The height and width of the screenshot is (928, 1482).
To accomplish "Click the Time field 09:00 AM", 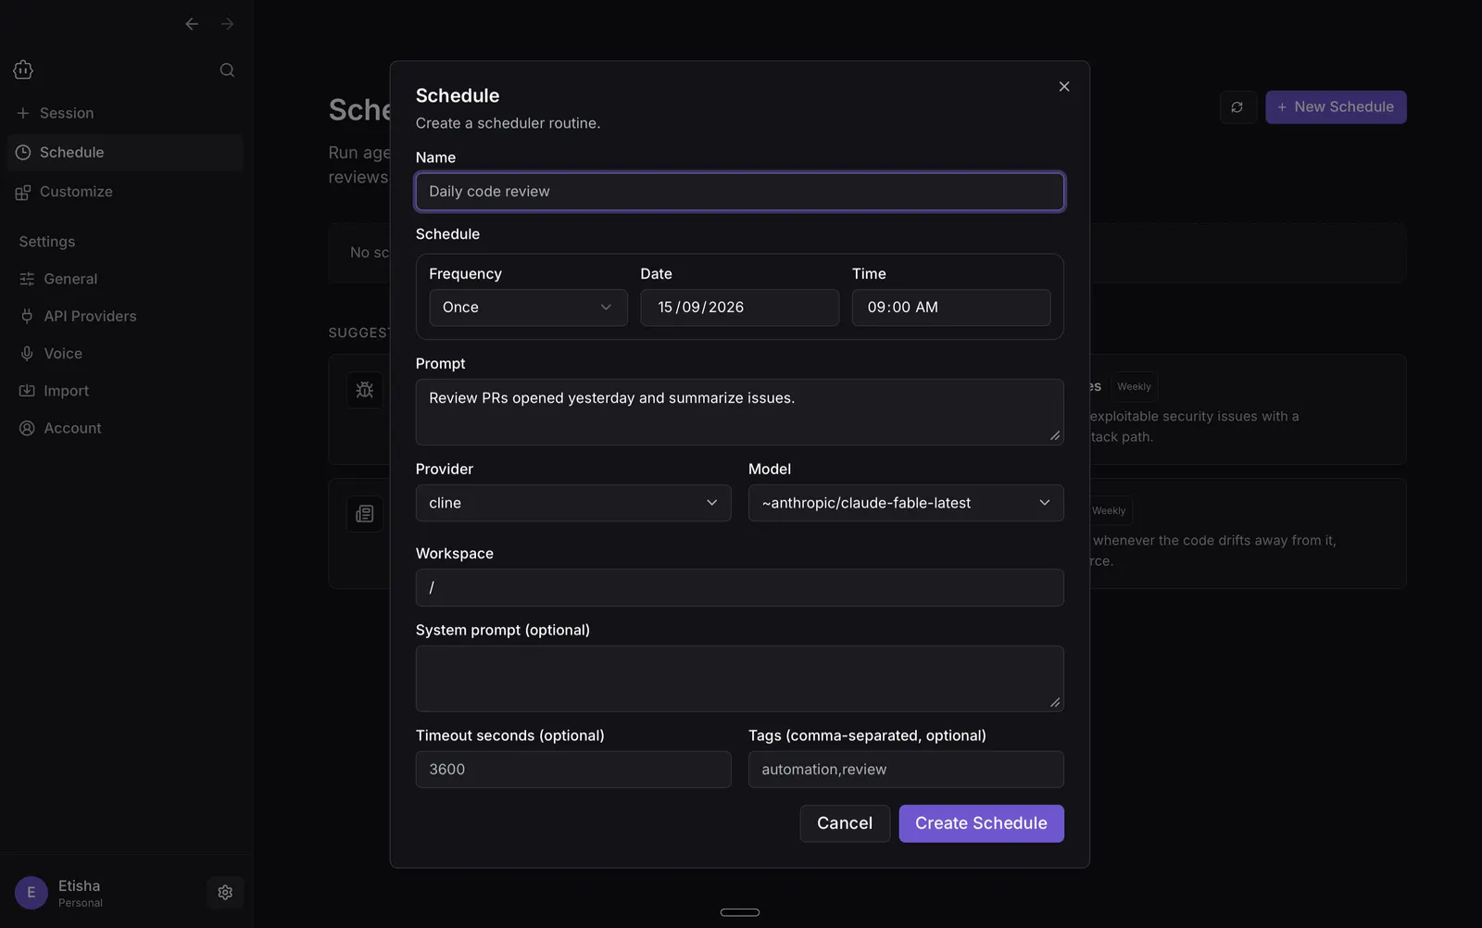I will pos(951,307).
